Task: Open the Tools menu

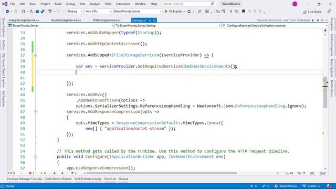Action: click(108, 4)
